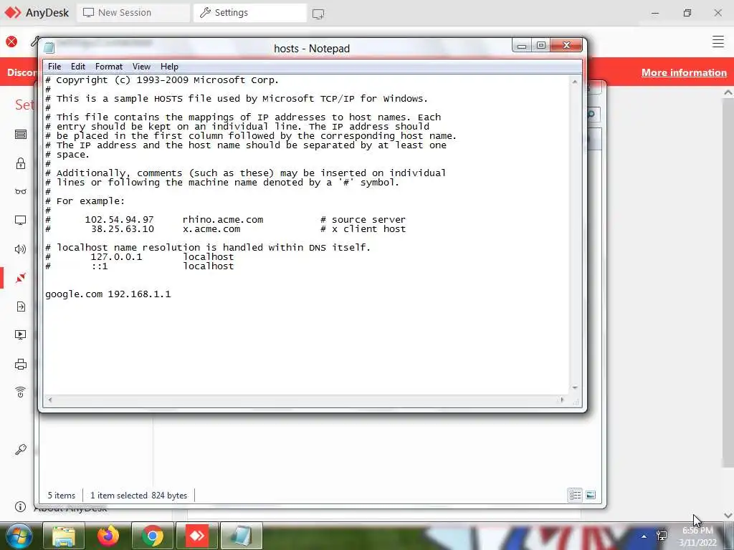
Task: Click Notepad scroll up arrow
Action: pyautogui.click(x=575, y=82)
